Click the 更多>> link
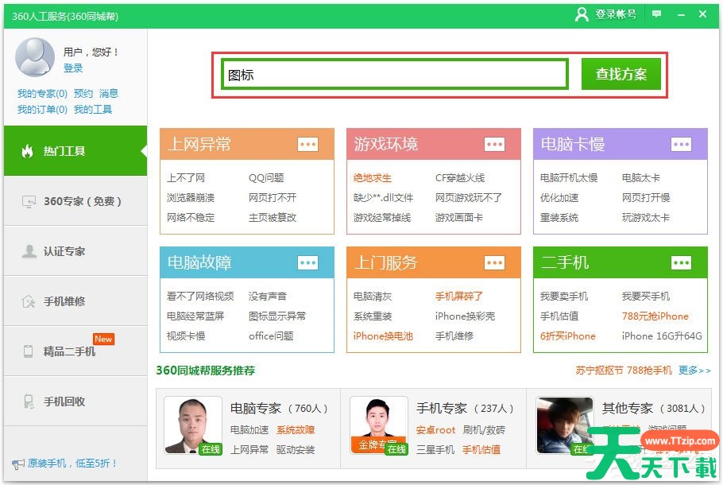Image resolution: width=723 pixels, height=485 pixels. point(695,371)
